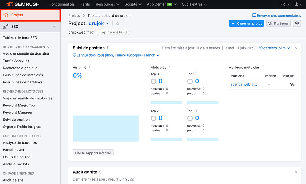
Task: Open Suivi de position in sidebar
Action: 16,120
